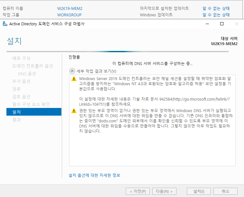Select 도메인 컨트롤러 옵션 step
Image resolution: width=244 pixels, height=197 pixels.
click(x=33, y=66)
